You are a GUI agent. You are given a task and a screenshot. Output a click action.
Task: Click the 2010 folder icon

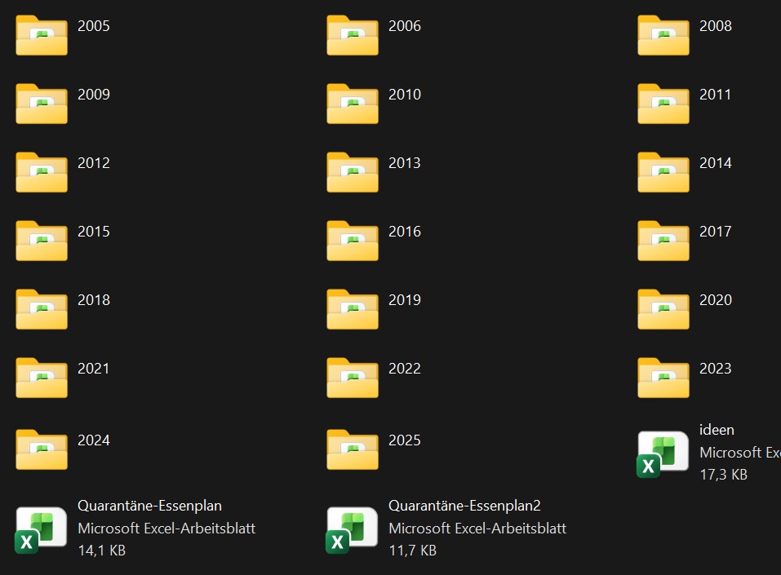[x=353, y=104]
